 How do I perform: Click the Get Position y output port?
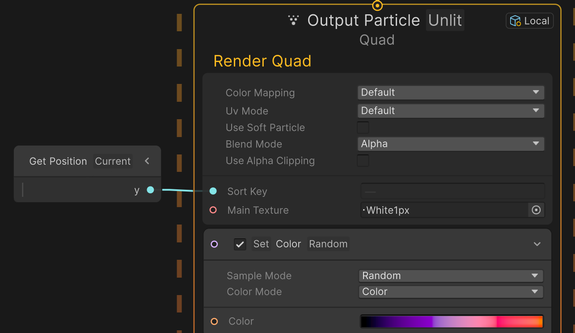(x=150, y=190)
